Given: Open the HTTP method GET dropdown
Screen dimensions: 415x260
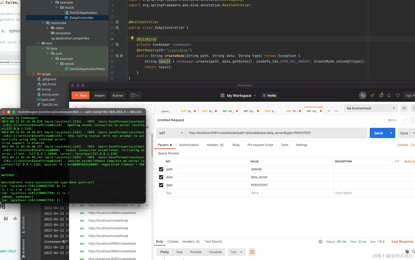Looking at the screenshot, I should pos(171,133).
